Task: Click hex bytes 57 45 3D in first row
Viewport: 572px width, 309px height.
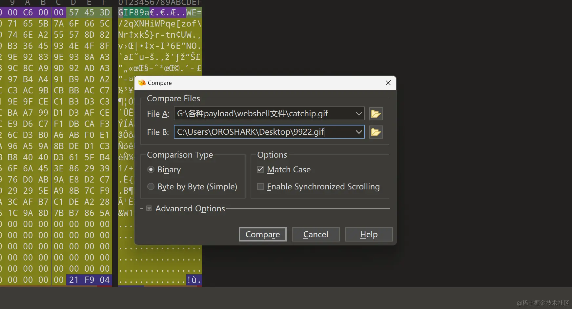Action: point(89,12)
